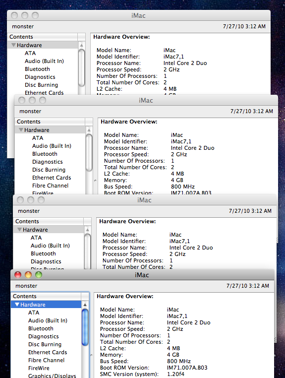Select ATA in the active window's contents list

[34, 313]
